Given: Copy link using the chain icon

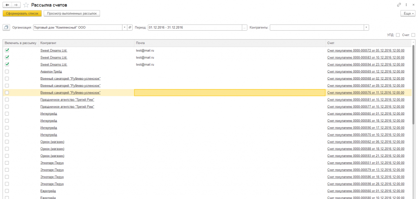Looking at the screenshot, I should (399, 5).
